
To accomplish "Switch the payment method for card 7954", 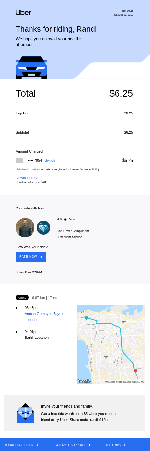I will (x=50, y=161).
